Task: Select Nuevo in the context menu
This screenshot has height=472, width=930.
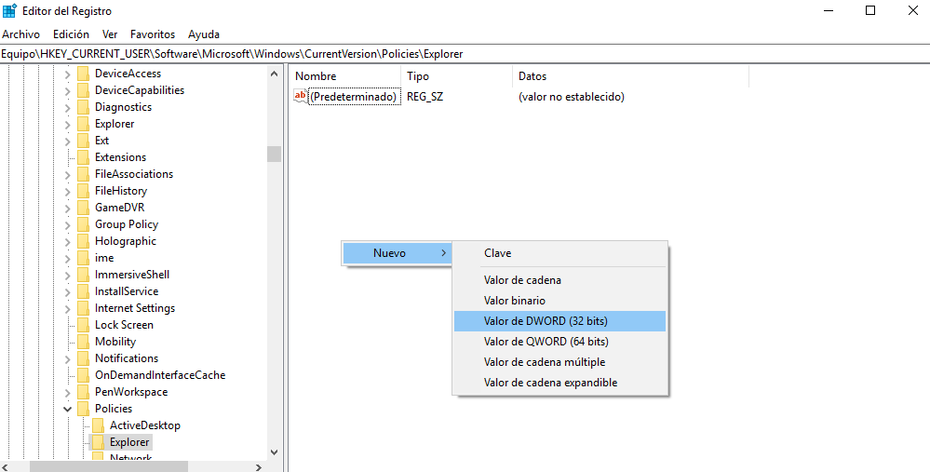Action: 397,253
